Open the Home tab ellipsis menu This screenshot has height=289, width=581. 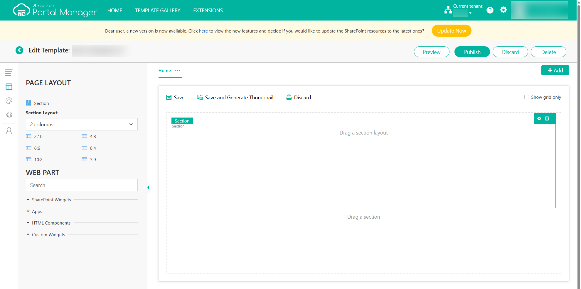point(178,70)
